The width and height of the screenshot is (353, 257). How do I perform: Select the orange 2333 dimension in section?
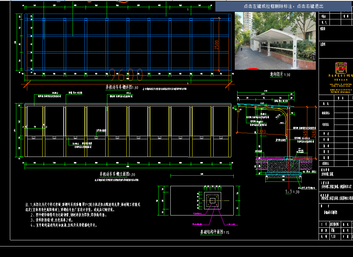tap(261, 131)
